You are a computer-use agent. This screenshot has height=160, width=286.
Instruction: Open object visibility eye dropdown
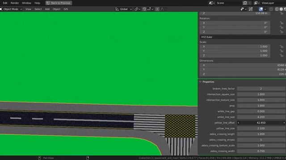tap(243, 9)
